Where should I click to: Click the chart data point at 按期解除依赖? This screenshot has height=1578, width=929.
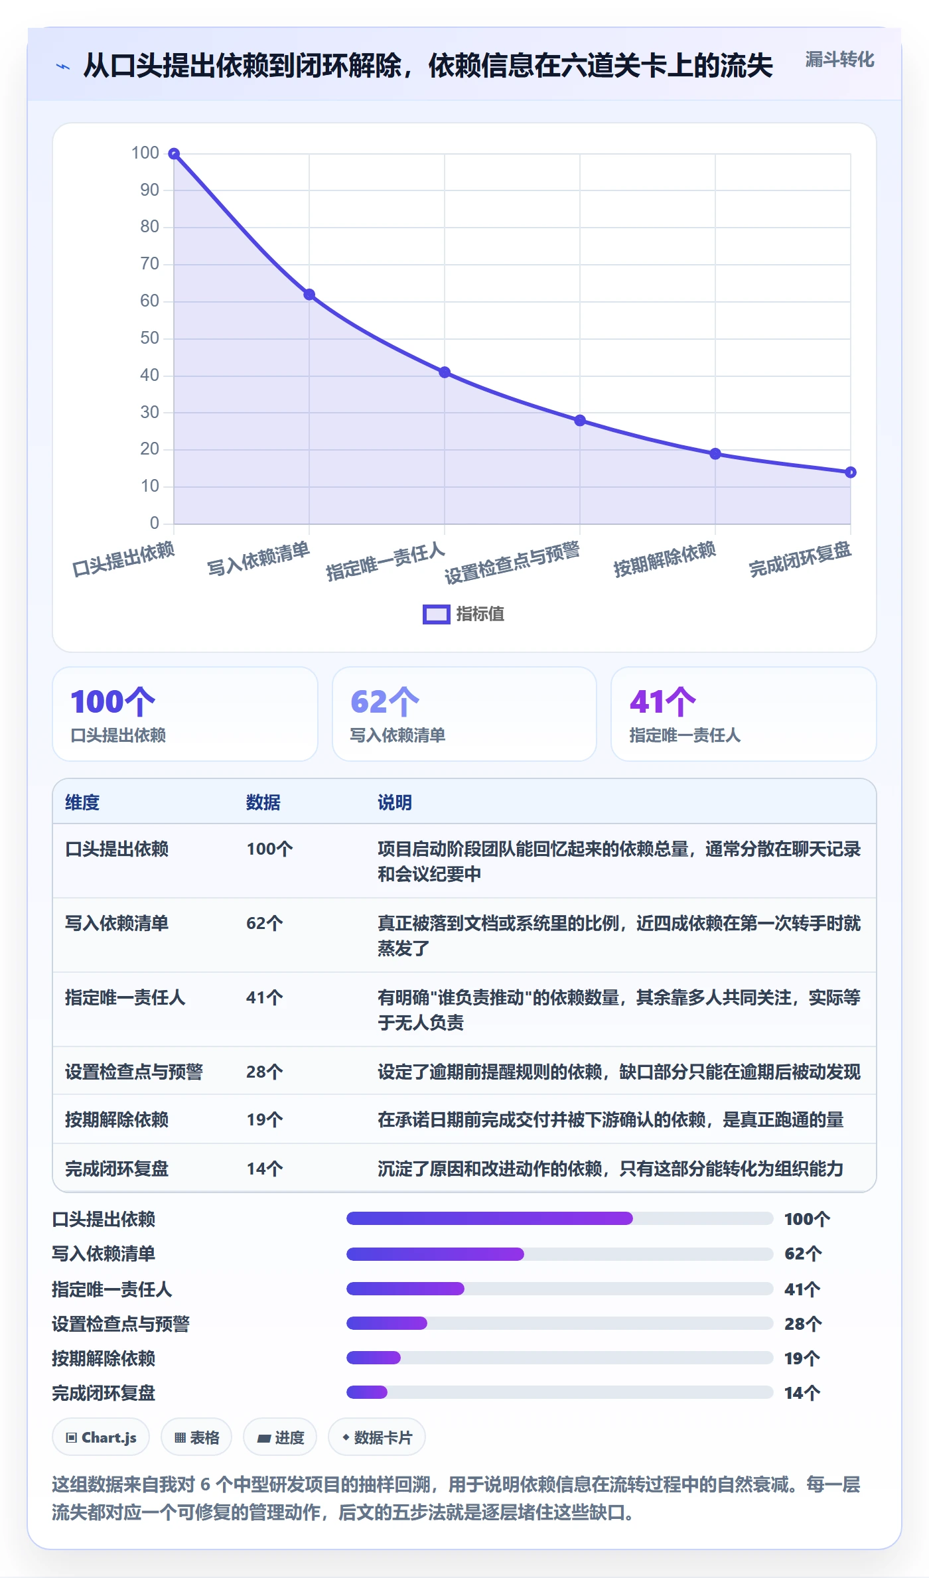point(715,454)
